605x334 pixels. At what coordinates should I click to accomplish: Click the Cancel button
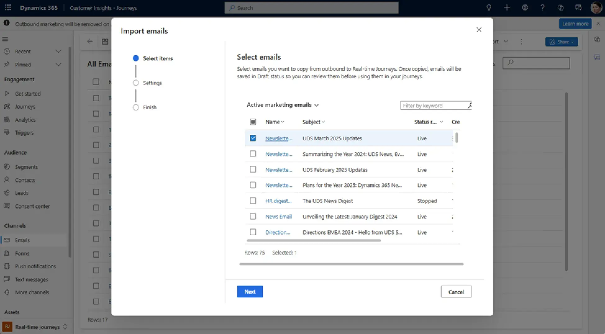[456, 292]
